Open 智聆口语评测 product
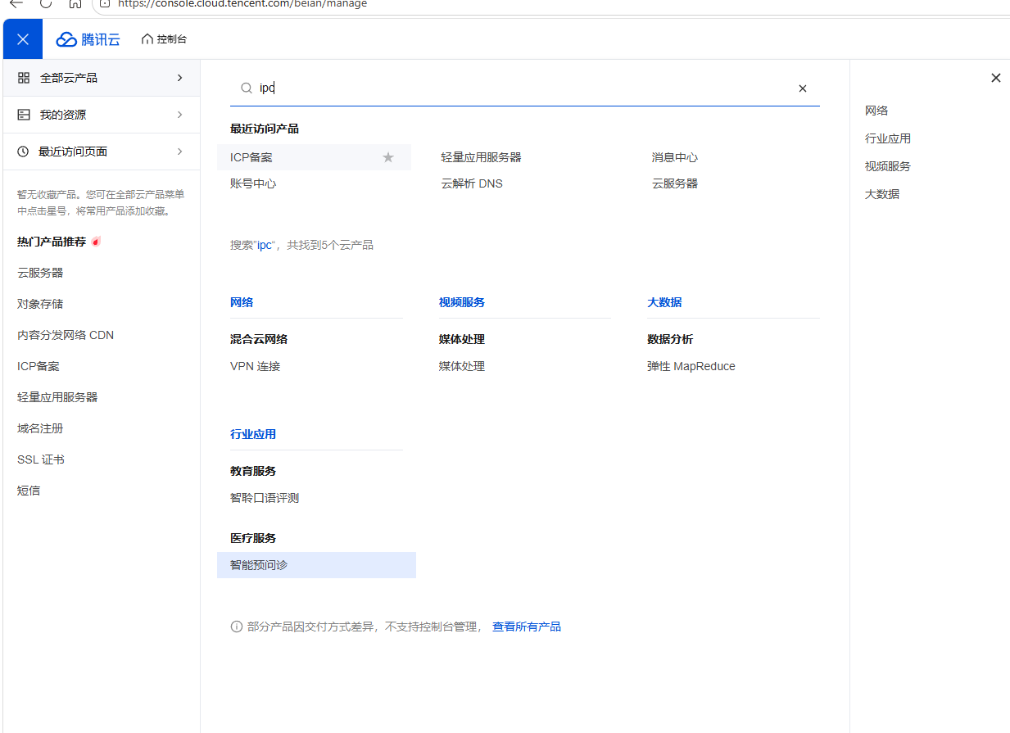Viewport: 1010px width, 733px height. (x=265, y=498)
